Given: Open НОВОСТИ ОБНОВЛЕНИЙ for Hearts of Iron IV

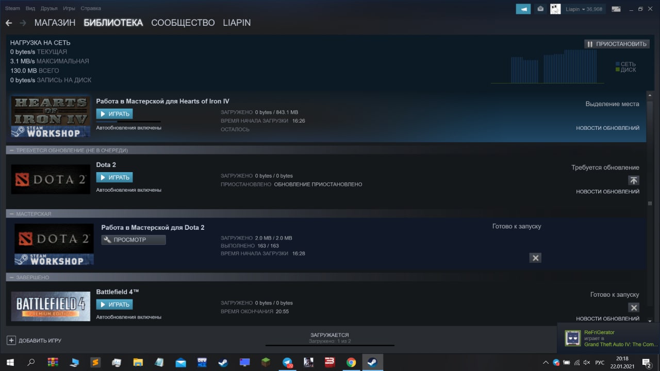Looking at the screenshot, I should [607, 128].
